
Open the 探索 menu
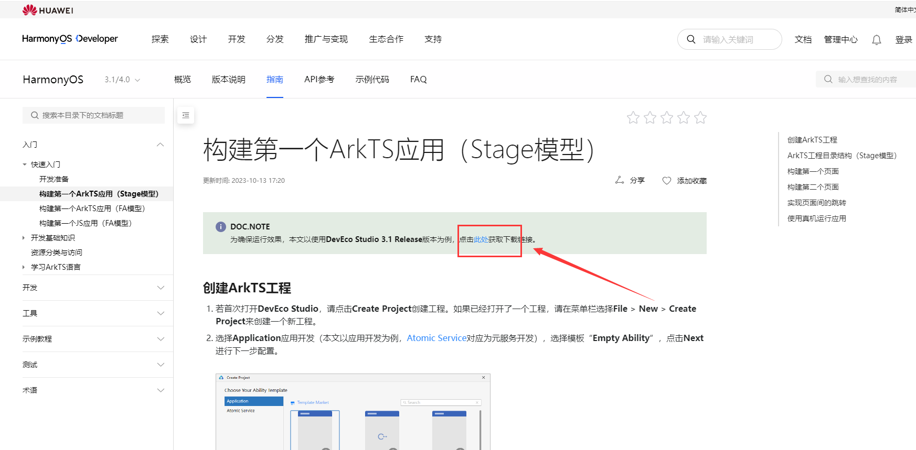pos(160,39)
